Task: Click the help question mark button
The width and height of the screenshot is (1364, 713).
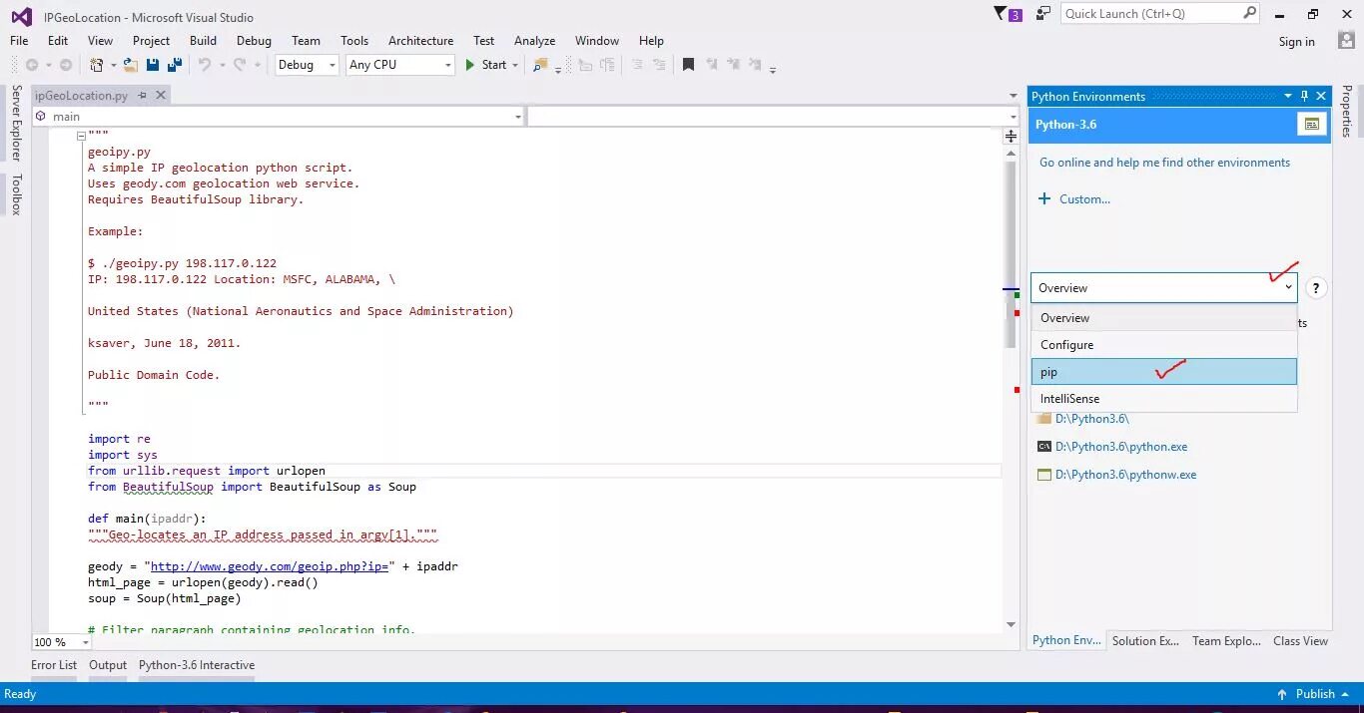Action: pyautogui.click(x=1316, y=288)
